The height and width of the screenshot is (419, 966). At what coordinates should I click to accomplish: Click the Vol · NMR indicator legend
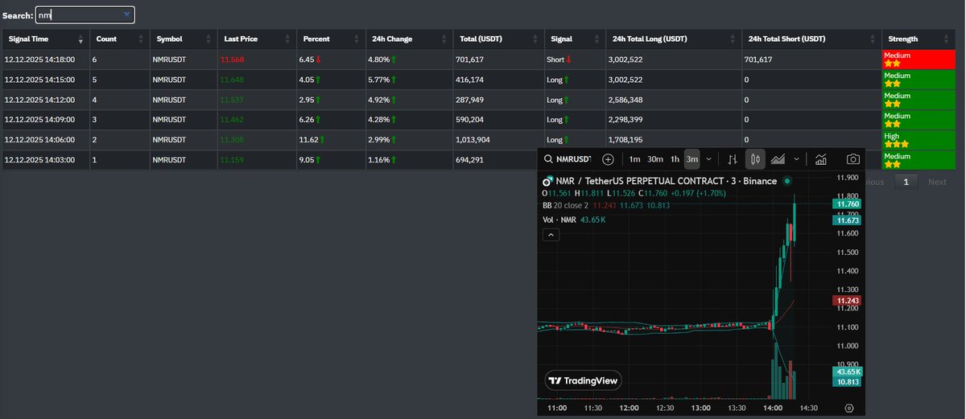(559, 220)
